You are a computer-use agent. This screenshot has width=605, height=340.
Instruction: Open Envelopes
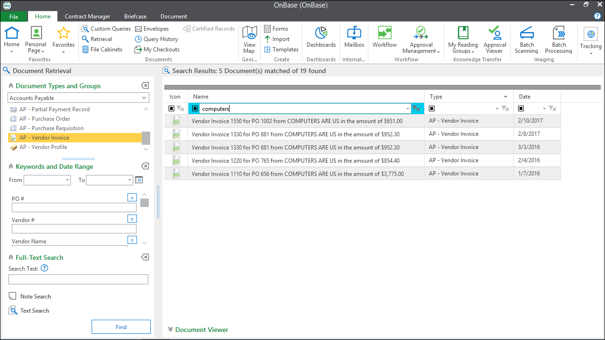coord(152,29)
